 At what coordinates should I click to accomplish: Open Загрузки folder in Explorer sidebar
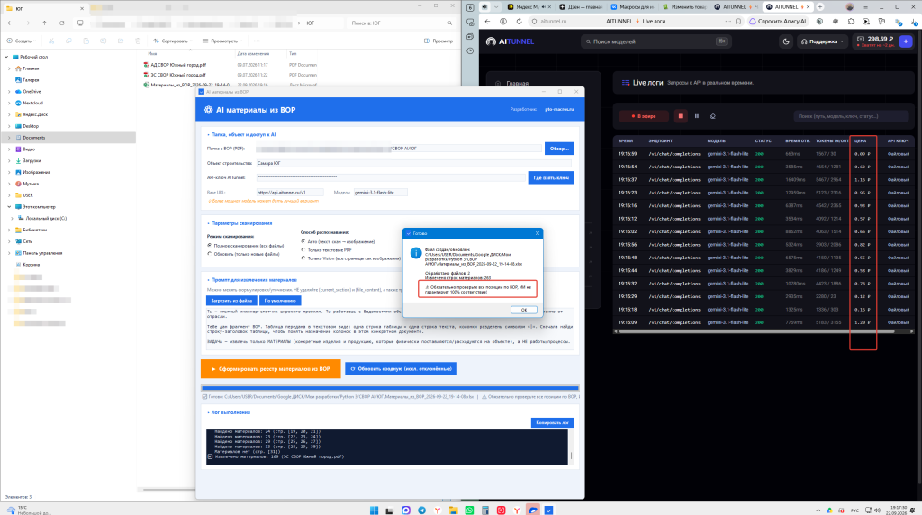click(x=32, y=160)
